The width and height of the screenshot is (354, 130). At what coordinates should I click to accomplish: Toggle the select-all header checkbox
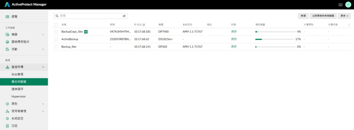click(56, 25)
